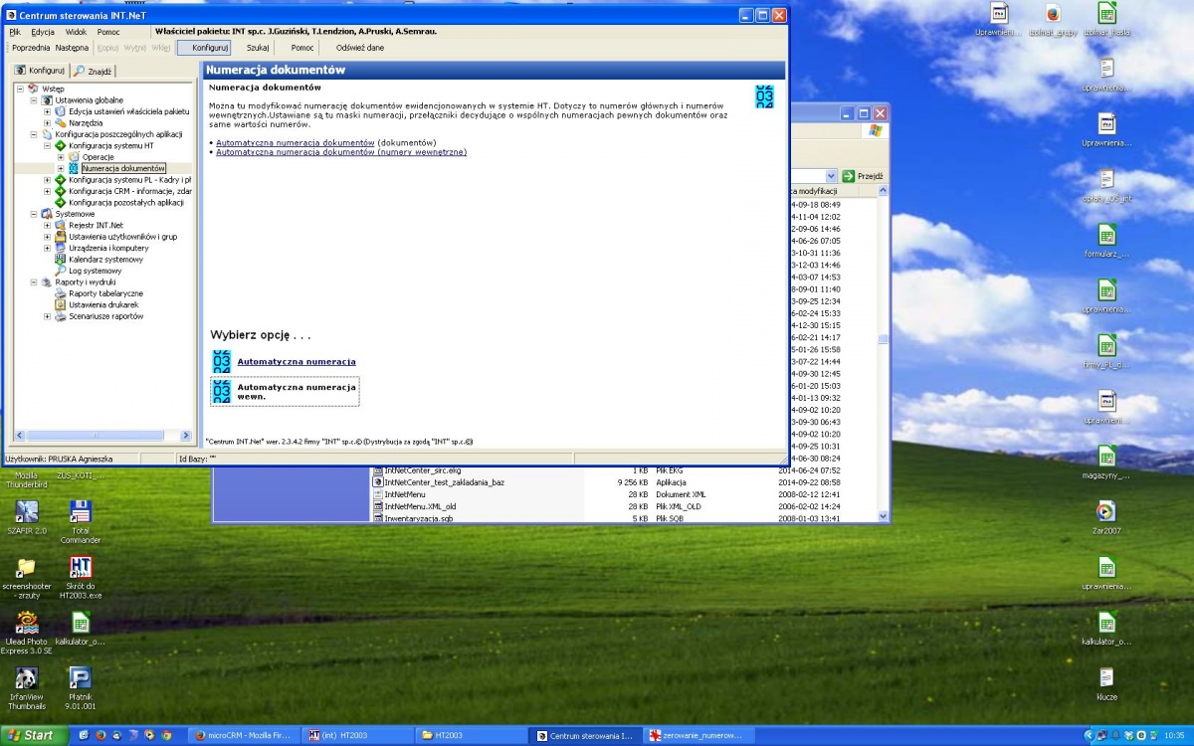This screenshot has width=1194, height=746.
Task: Expand the Operacje tree node
Action: [61, 157]
